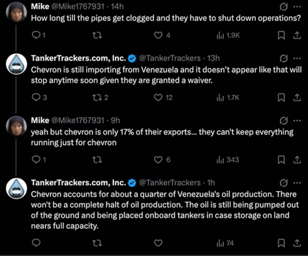
Task: Like Mike's tweet with 4 likes
Action: [158, 35]
